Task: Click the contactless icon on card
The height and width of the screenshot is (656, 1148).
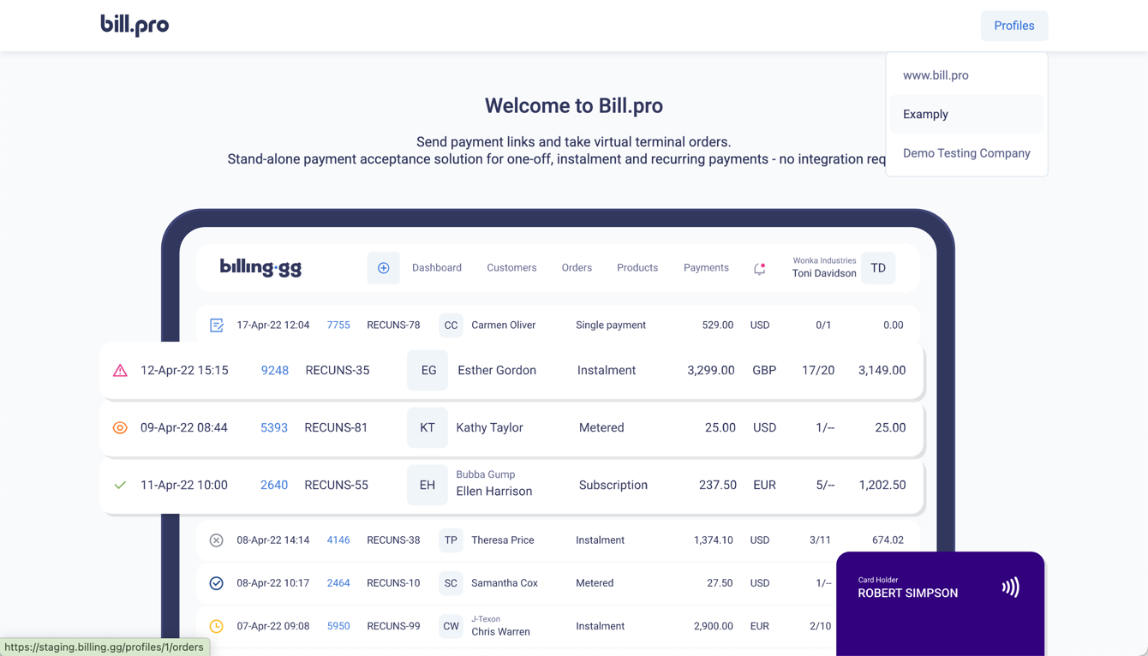Action: 1011,587
